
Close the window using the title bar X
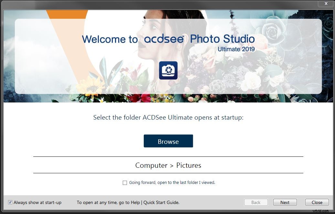point(326,4)
